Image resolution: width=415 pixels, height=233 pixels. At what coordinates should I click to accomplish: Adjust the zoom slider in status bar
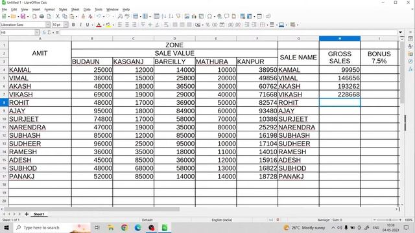(x=390, y=220)
